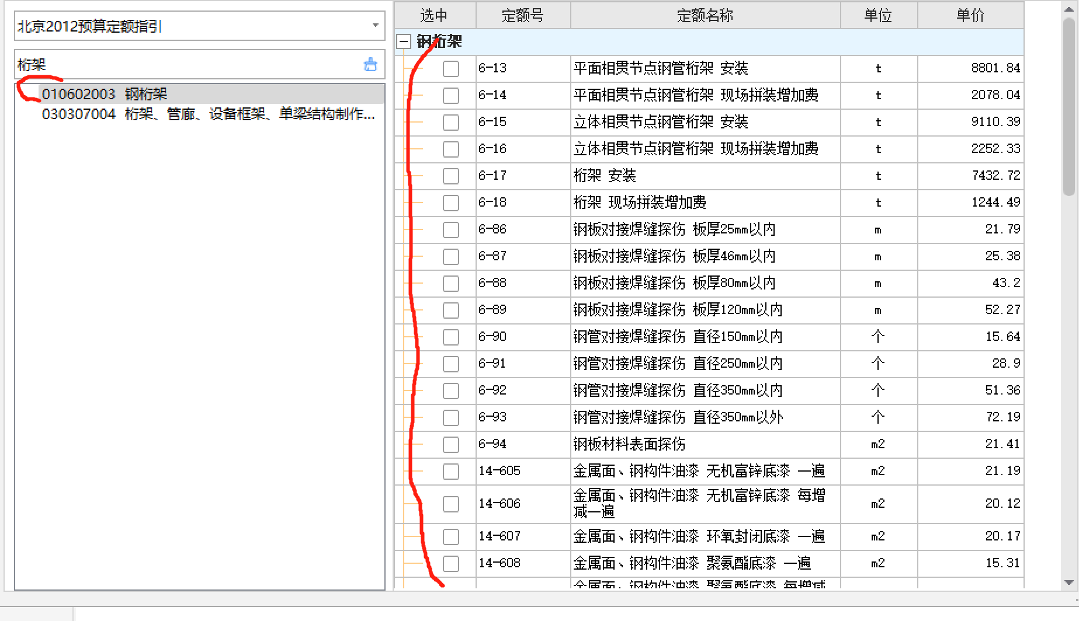Collapse the 钢桁架 group
Viewport: 1079px width, 621px height.
[404, 41]
